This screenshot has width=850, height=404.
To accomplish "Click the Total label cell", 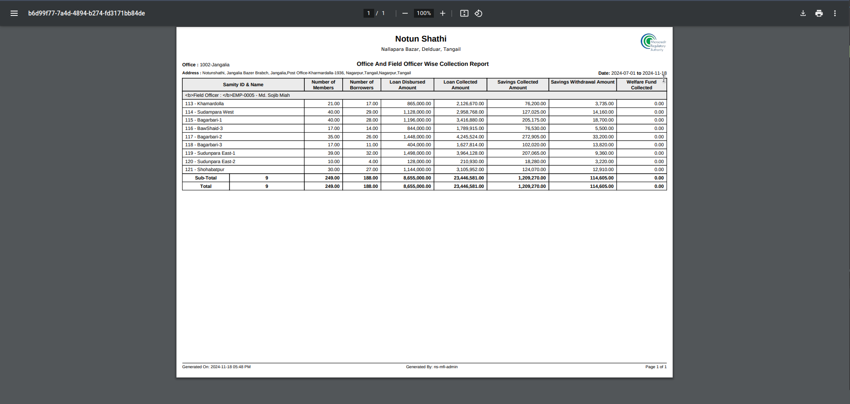I will point(206,187).
